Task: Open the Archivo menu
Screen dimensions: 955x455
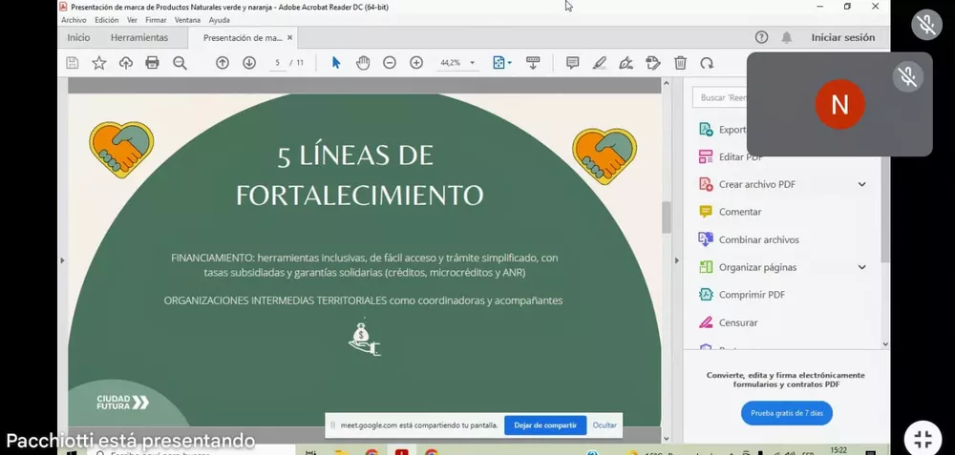Action: tap(74, 20)
